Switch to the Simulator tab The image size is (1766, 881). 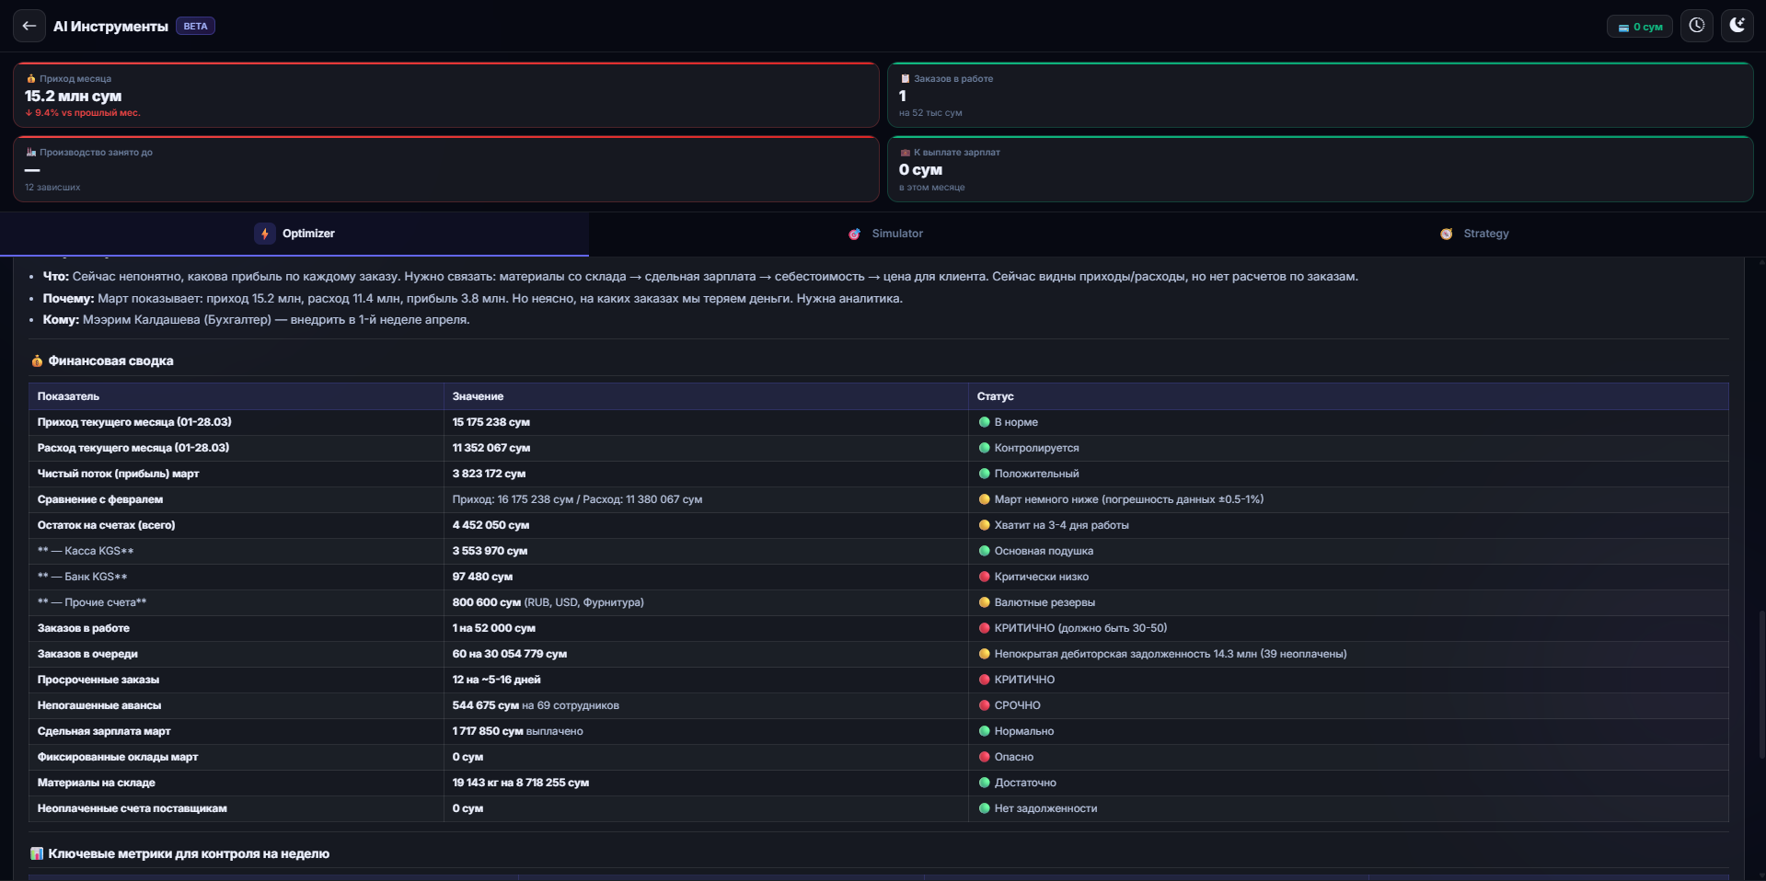[883, 234]
